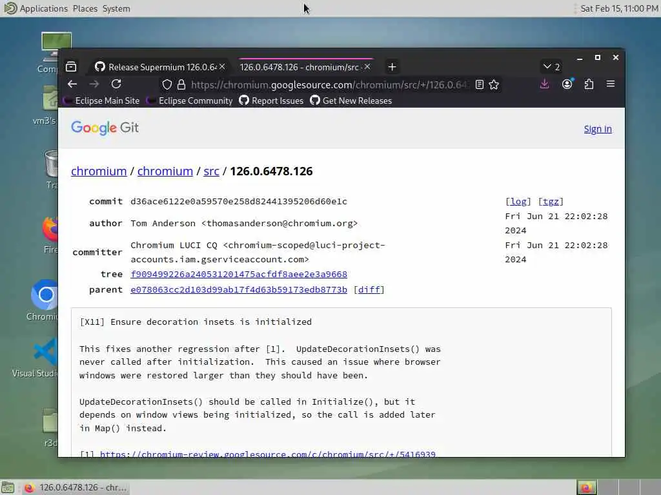Follow the Sign in link
Screen dimensions: 661x495
coord(598,129)
